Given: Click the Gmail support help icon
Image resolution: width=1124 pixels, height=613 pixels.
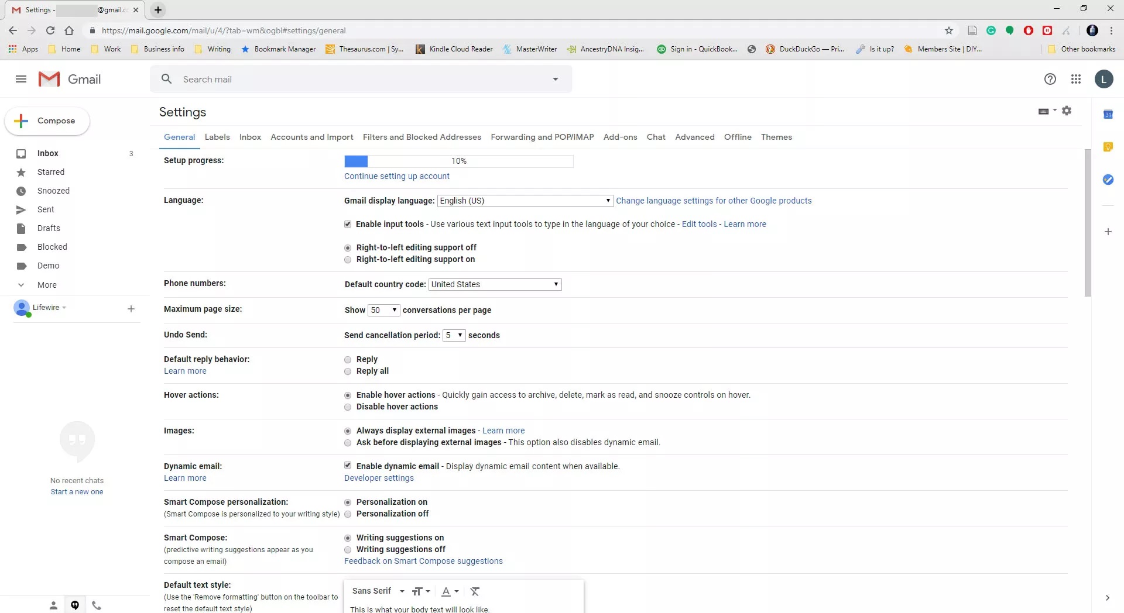Looking at the screenshot, I should click(1050, 79).
